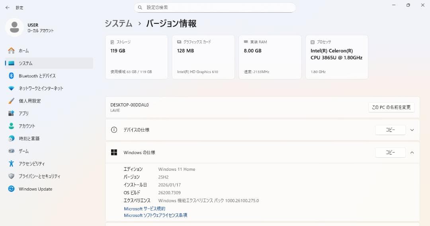Click the Intel(R) HD Graphics 610 text
Viewport: 430px width, 226px height.
197,71
